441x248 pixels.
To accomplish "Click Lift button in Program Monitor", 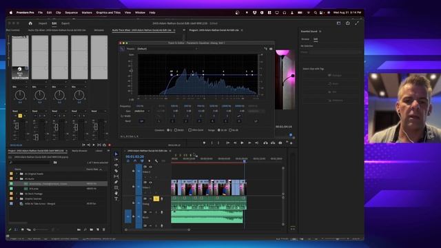I will click(x=265, y=143).
